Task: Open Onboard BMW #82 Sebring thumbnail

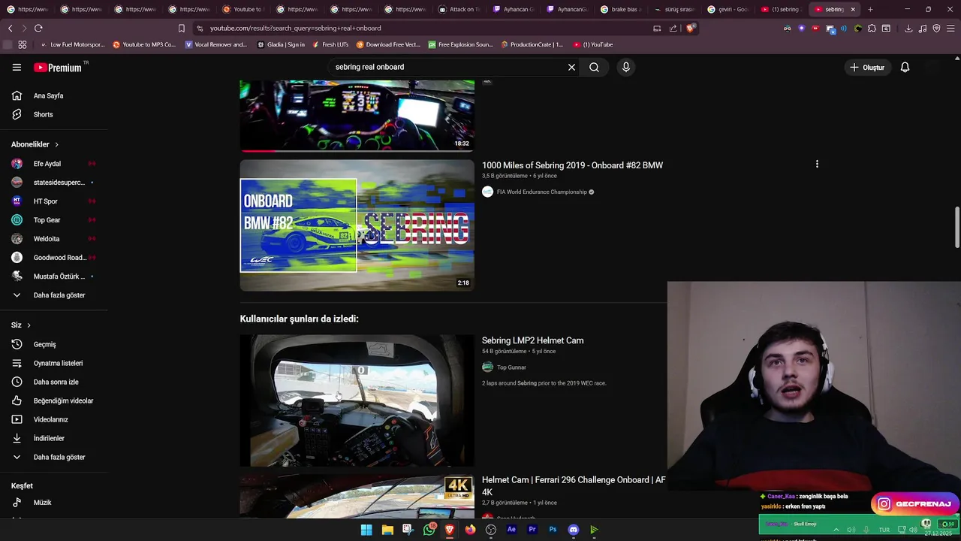Action: [x=357, y=225]
